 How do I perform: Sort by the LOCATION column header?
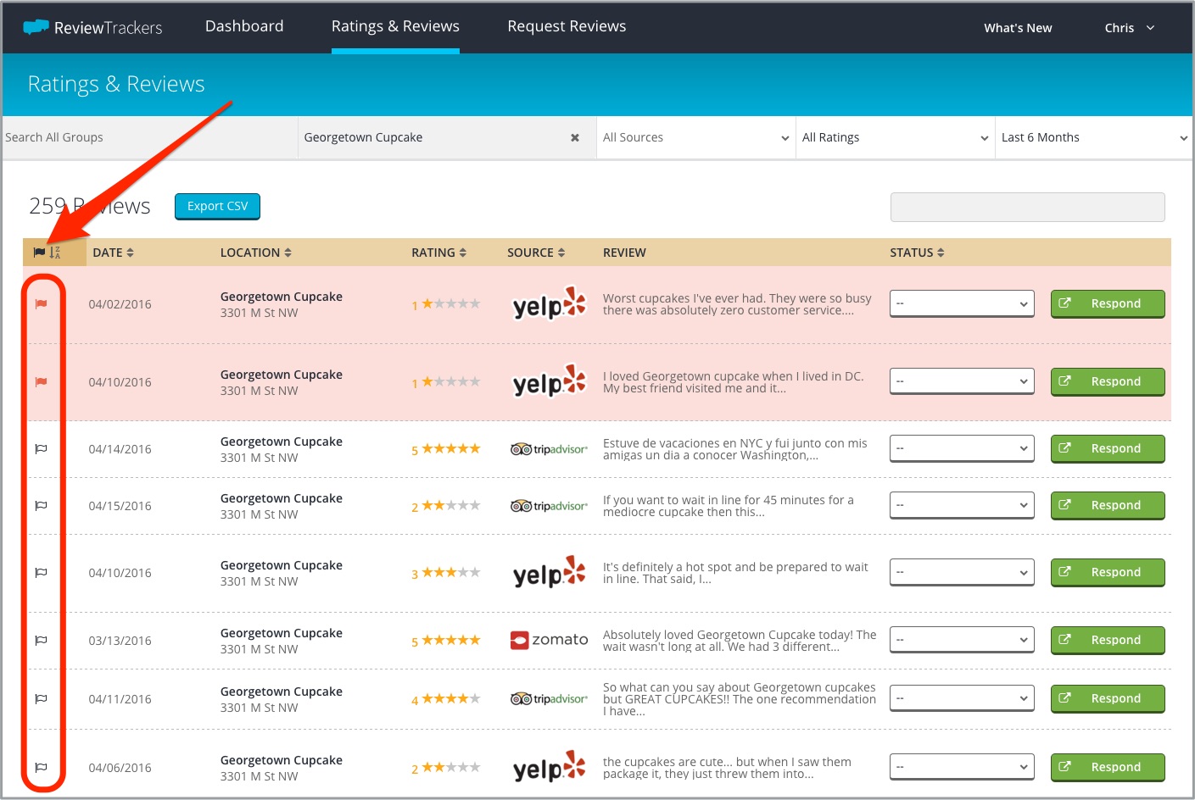pyautogui.click(x=255, y=253)
